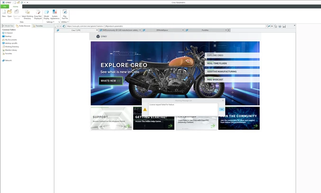Click browser print icon
This screenshot has height=193, width=321.
tap(280, 26)
